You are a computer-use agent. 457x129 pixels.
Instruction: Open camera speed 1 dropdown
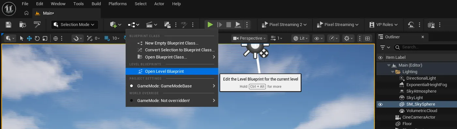pyautogui.click(x=277, y=38)
